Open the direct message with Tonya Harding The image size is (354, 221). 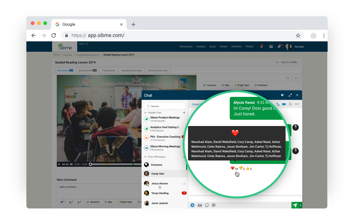coord(165,193)
